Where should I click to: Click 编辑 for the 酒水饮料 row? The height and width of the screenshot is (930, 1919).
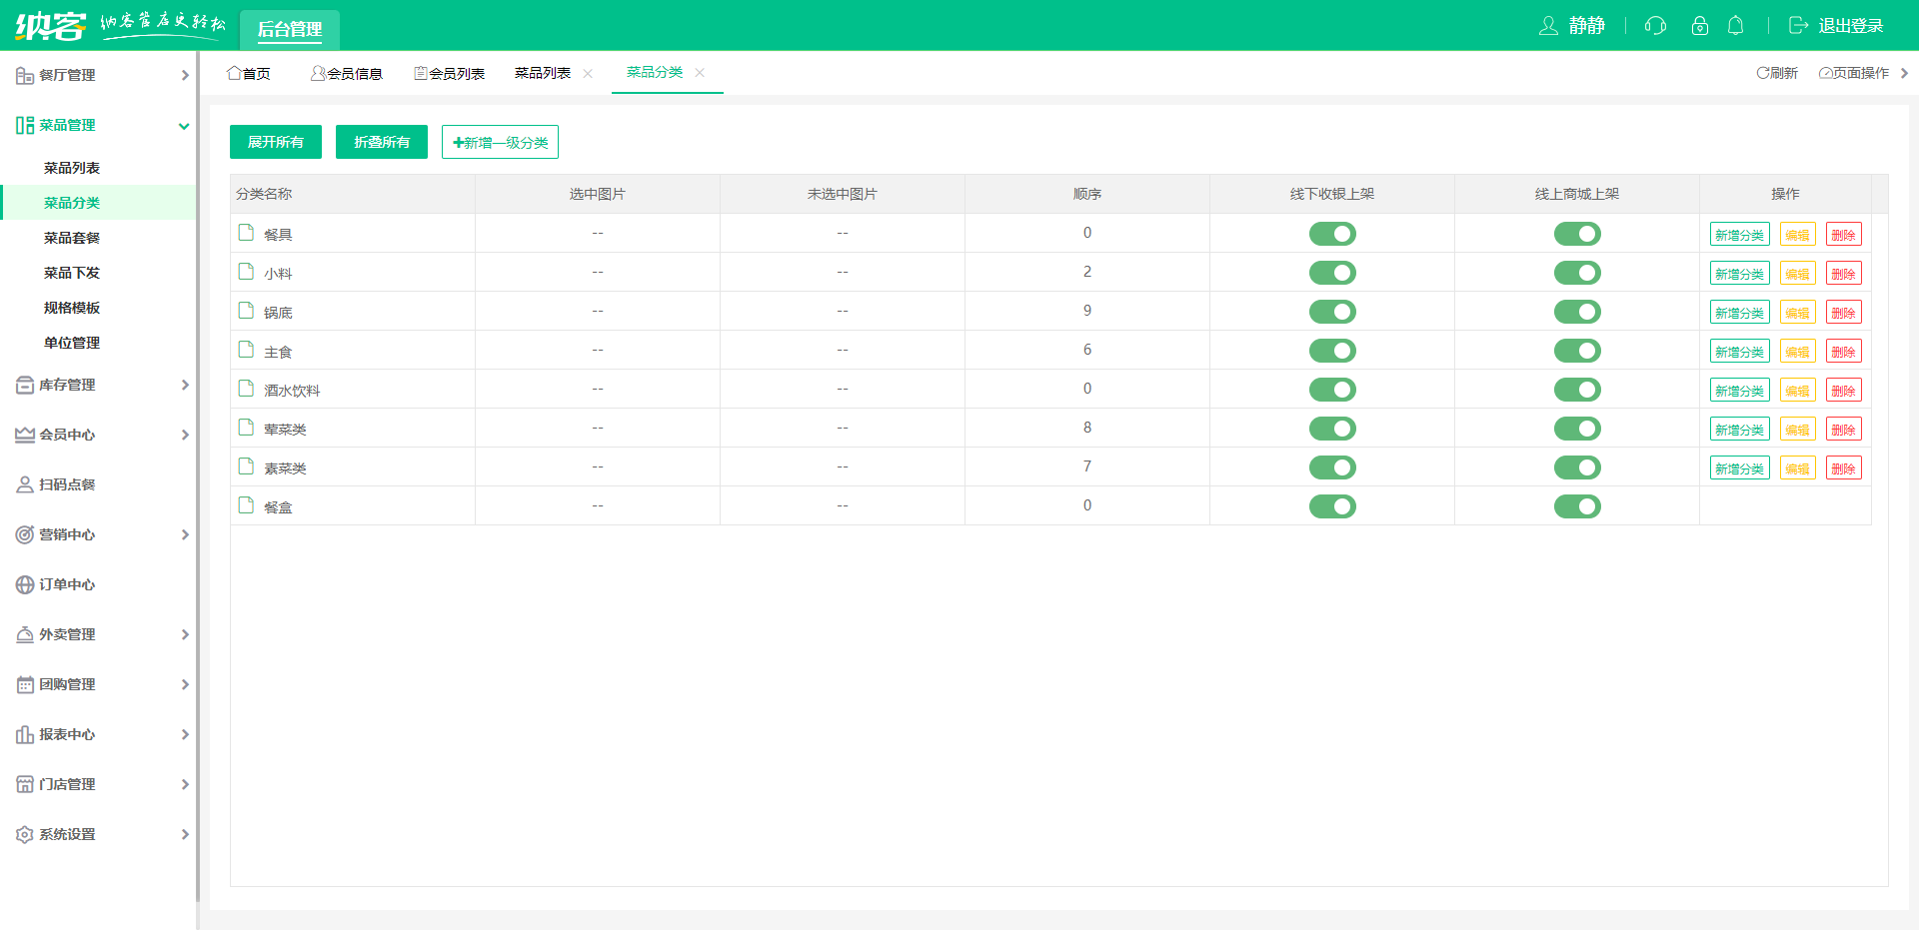pos(1797,391)
